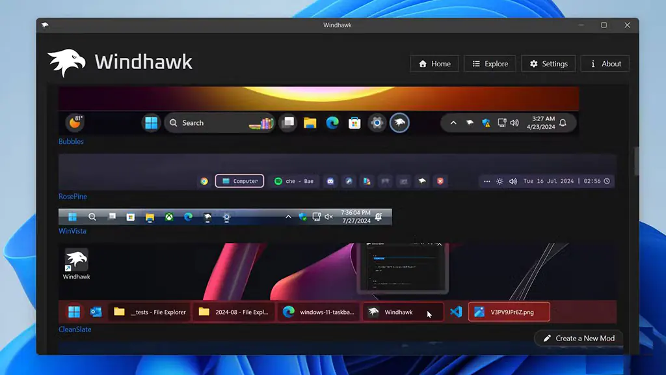666x375 pixels.
Task: Expand the tray chevron in WinVista taskbar
Action: [x=288, y=216]
